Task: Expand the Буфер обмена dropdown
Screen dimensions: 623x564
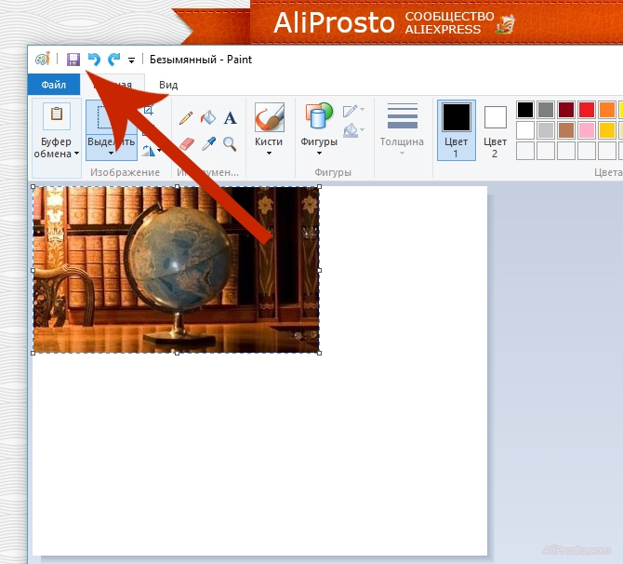Action: (x=57, y=148)
